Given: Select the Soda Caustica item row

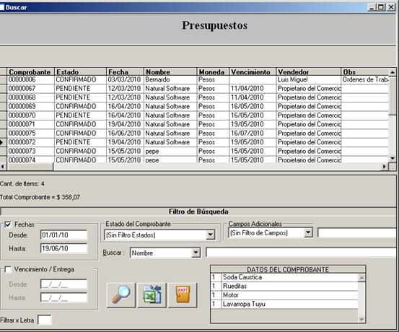Looking at the screenshot, I should (284, 277).
